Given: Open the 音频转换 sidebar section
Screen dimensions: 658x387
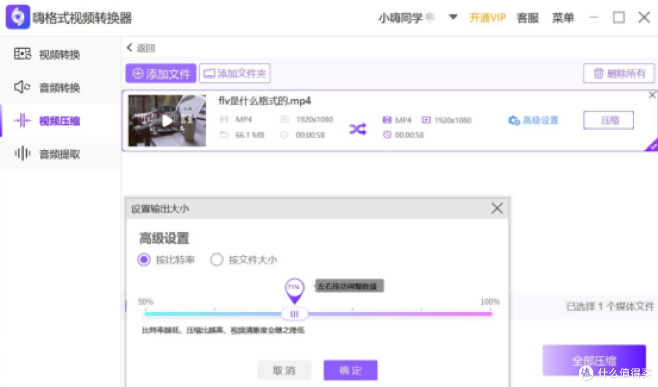Looking at the screenshot, I should click(x=60, y=87).
